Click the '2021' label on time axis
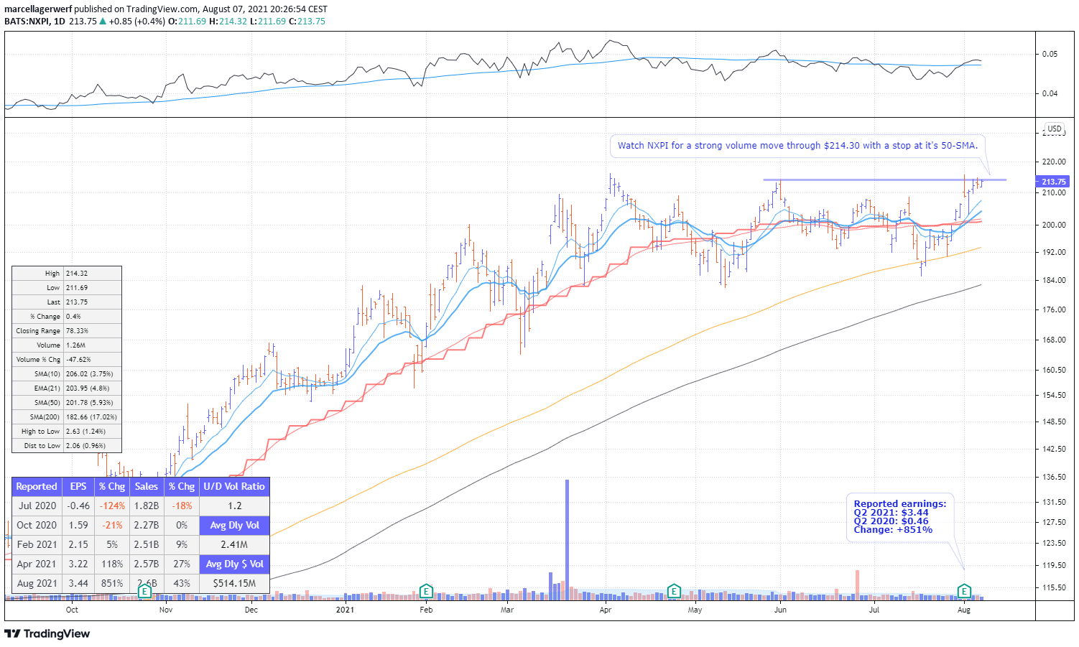 tap(345, 610)
